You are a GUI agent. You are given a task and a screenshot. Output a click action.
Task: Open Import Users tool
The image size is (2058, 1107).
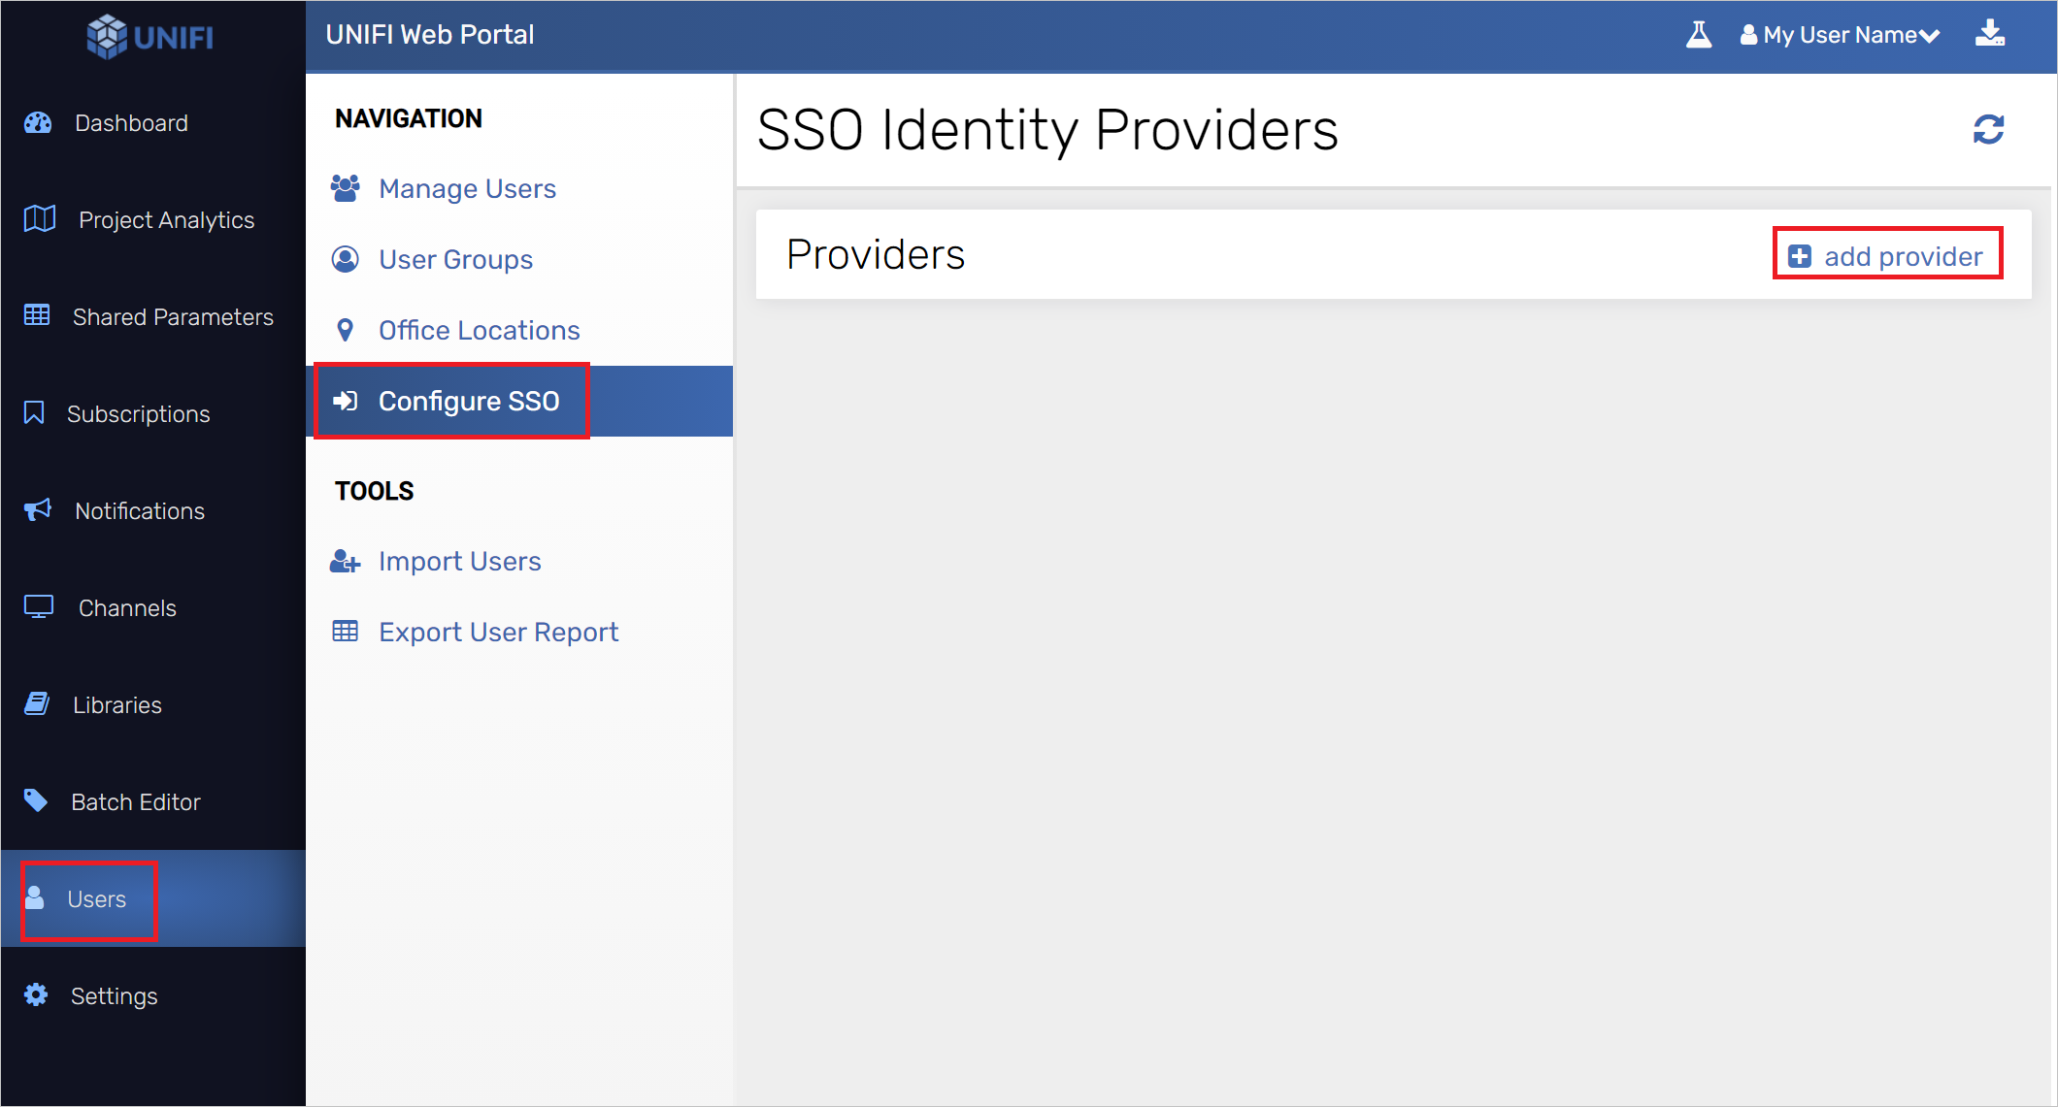coord(459,561)
